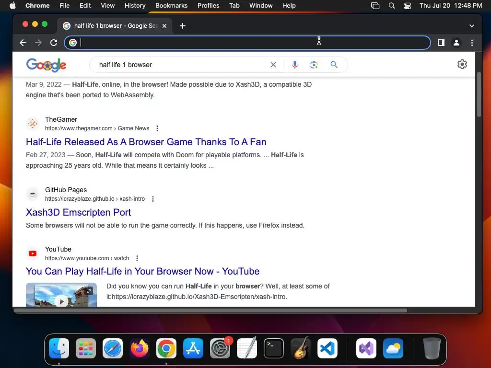
Task: Click the date and time in menu bar
Action: pos(451,6)
